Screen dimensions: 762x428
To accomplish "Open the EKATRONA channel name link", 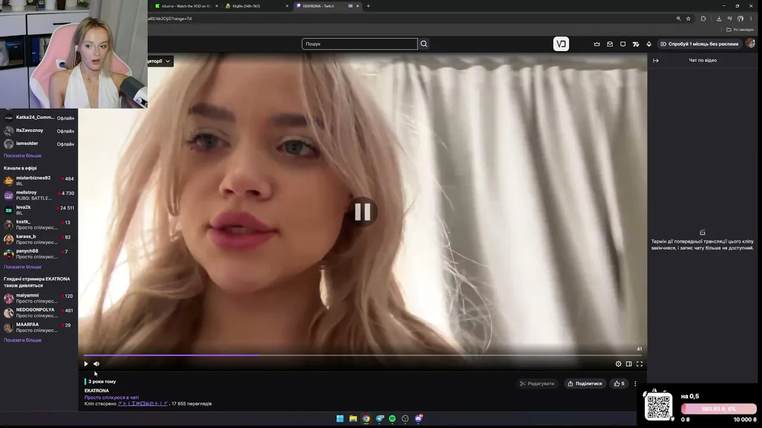I will click(96, 391).
